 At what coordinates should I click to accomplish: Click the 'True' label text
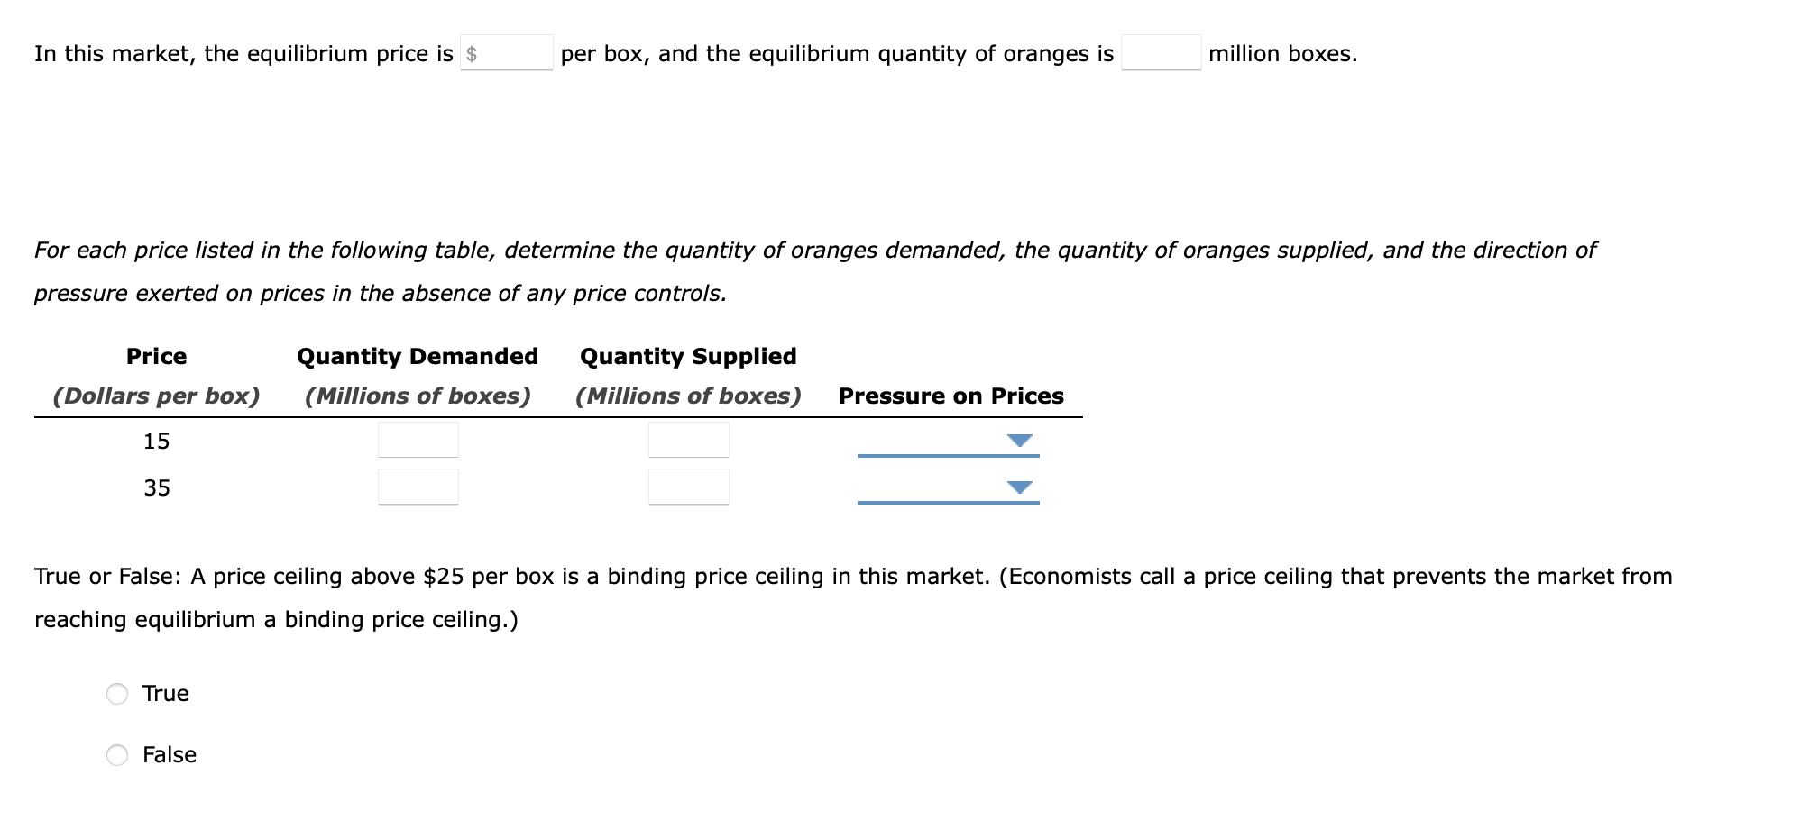(x=166, y=694)
